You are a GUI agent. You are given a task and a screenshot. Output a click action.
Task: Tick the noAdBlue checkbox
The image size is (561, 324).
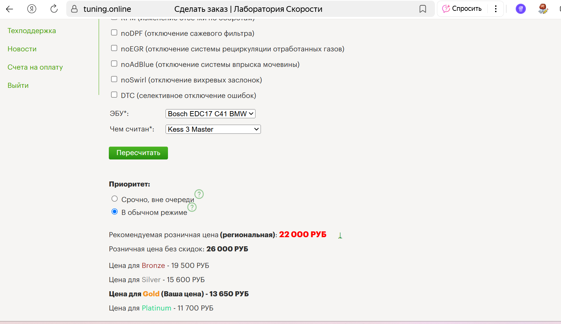click(x=114, y=64)
